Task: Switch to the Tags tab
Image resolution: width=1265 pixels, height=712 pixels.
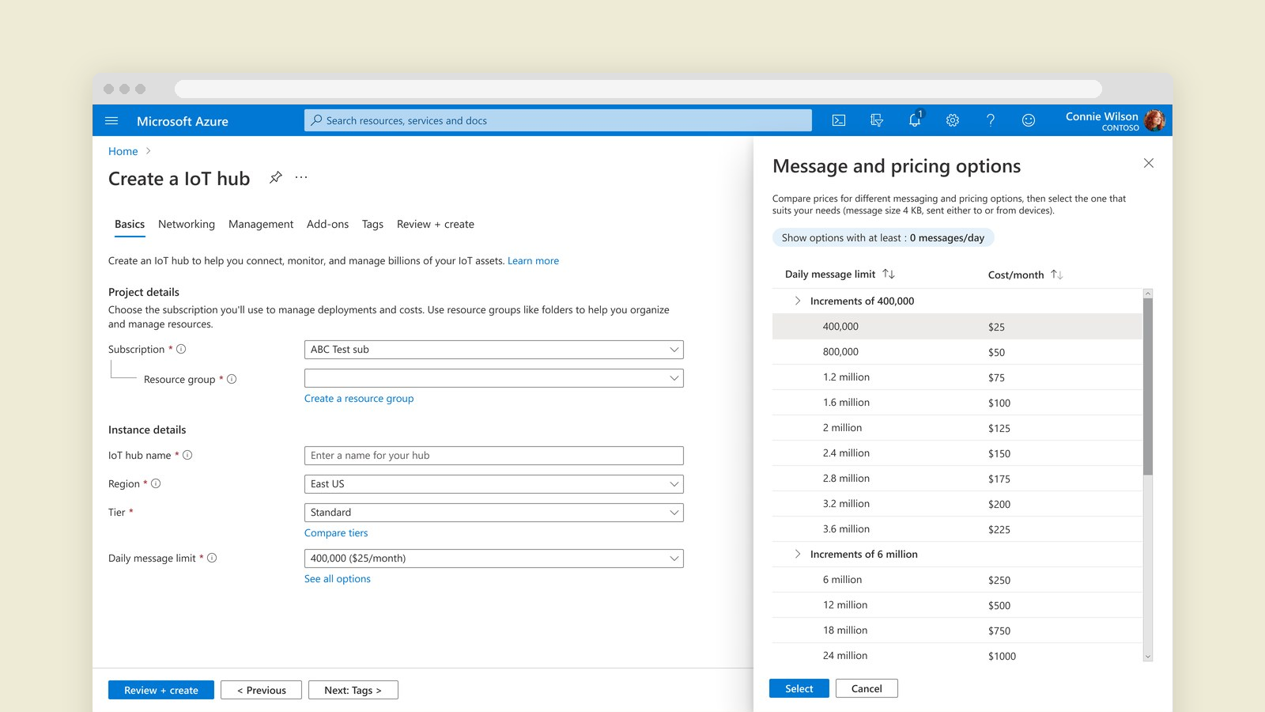Action: click(x=372, y=224)
